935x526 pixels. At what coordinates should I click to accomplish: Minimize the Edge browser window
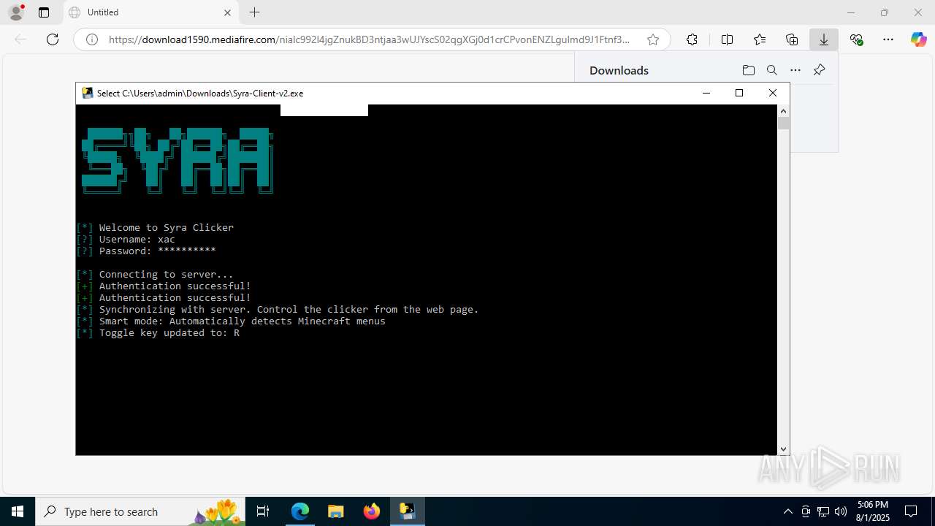(x=851, y=12)
